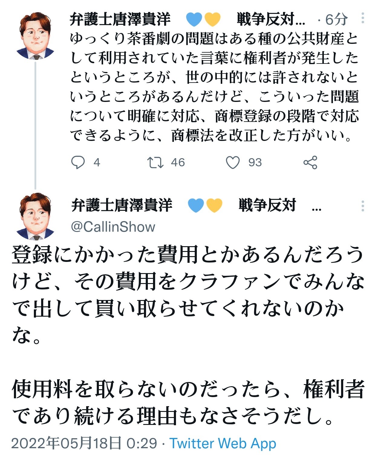Open three-dot menu beside the 6分 timestamp
This screenshot has height=460, width=381.
coord(363,18)
